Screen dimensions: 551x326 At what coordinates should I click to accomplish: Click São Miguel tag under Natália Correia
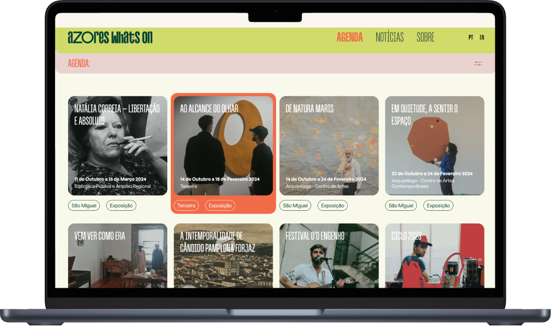tap(84, 206)
